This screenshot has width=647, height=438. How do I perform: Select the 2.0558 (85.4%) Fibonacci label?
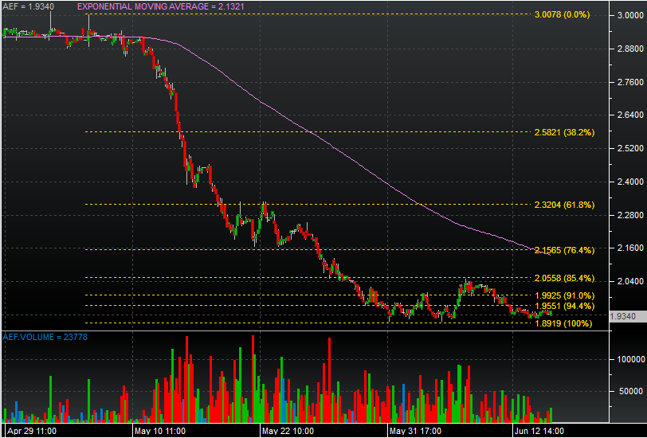(x=564, y=278)
